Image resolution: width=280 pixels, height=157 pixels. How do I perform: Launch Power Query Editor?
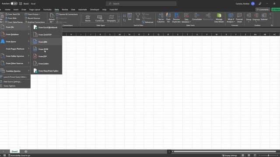click(15, 77)
